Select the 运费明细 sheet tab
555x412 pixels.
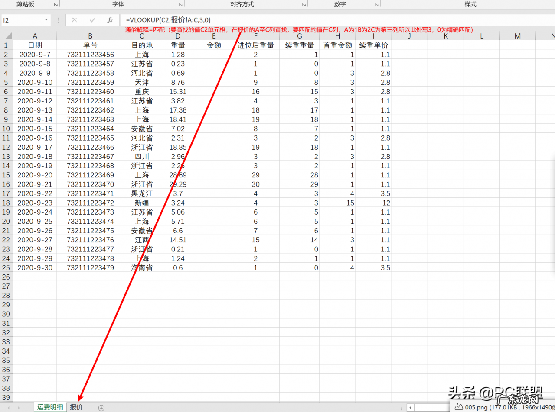coord(49,407)
